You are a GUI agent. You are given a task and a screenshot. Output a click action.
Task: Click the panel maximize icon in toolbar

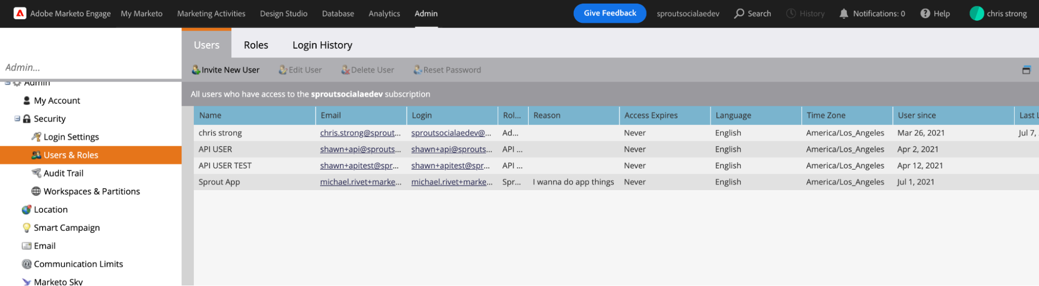click(x=1026, y=70)
